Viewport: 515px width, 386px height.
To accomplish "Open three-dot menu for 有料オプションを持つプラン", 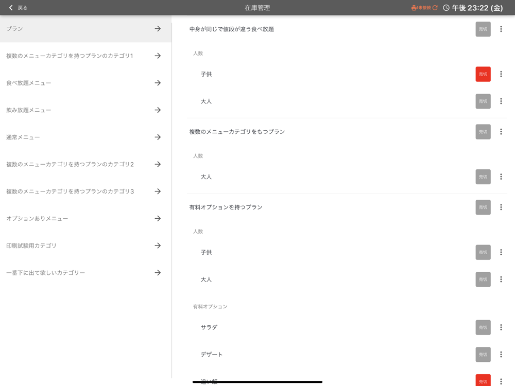I will point(501,207).
